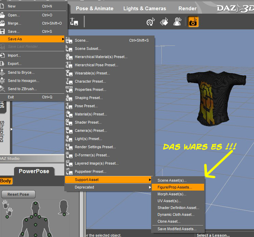Click the Camera(s) Preset icon
This screenshot has height=237, width=254.
coord(69,130)
